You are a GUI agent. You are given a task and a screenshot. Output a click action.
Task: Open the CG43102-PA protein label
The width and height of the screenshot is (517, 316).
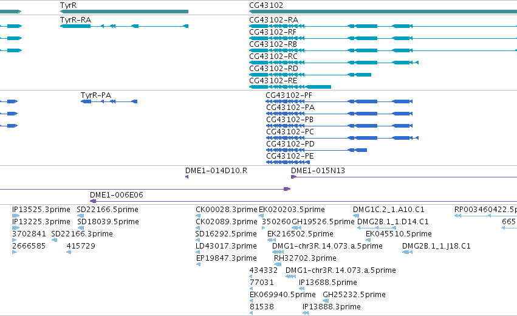coord(290,108)
